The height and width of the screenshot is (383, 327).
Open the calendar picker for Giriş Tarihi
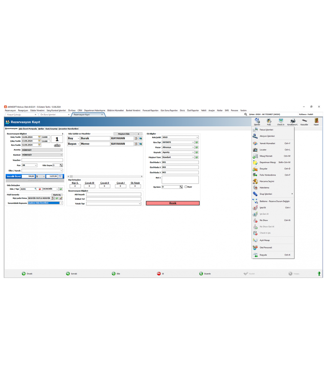click(39, 137)
